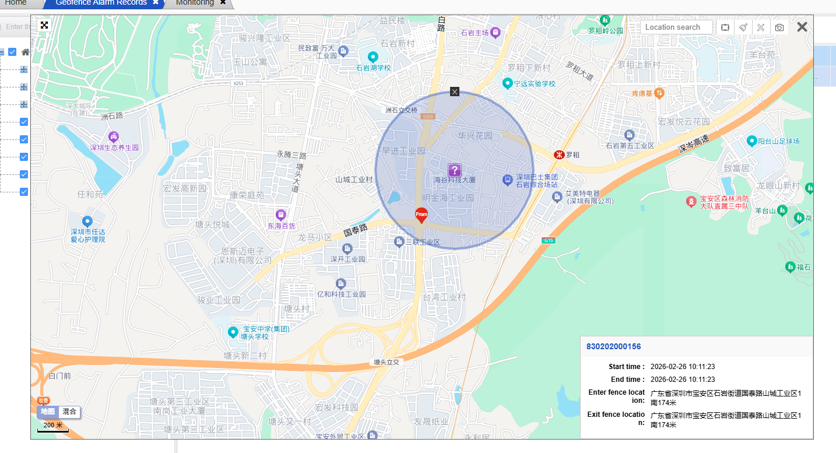The width and height of the screenshot is (836, 453).
Task: Click the black X on the geofence circle edge
Action: 455,92
